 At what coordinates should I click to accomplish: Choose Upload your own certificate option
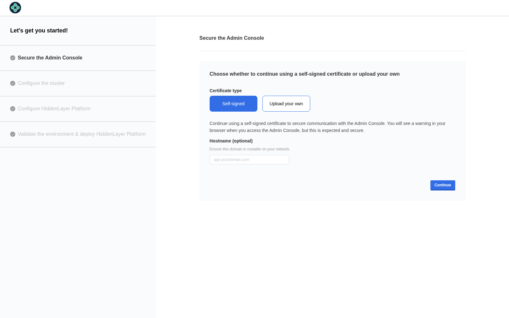coord(286,104)
